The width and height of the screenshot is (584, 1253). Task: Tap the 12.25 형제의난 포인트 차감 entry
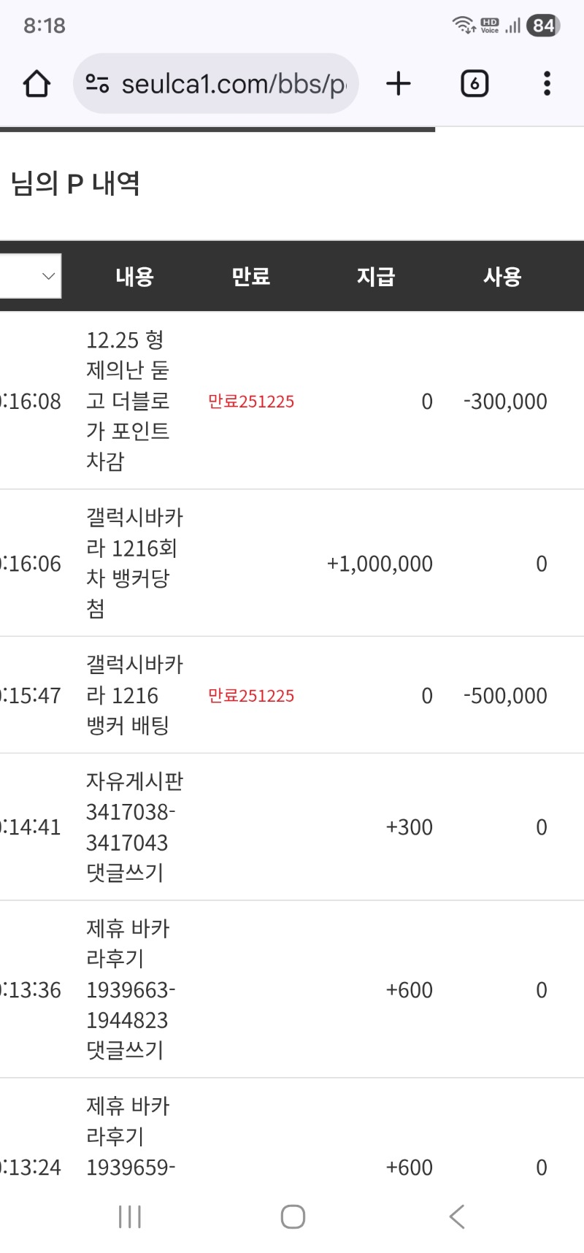[x=128, y=401]
